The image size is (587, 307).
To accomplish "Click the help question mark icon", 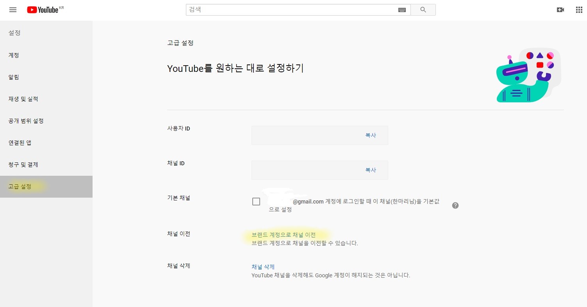I will (455, 205).
